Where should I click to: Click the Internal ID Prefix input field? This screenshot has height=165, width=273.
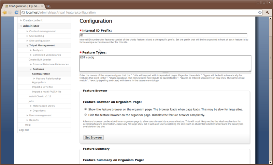click(163, 35)
